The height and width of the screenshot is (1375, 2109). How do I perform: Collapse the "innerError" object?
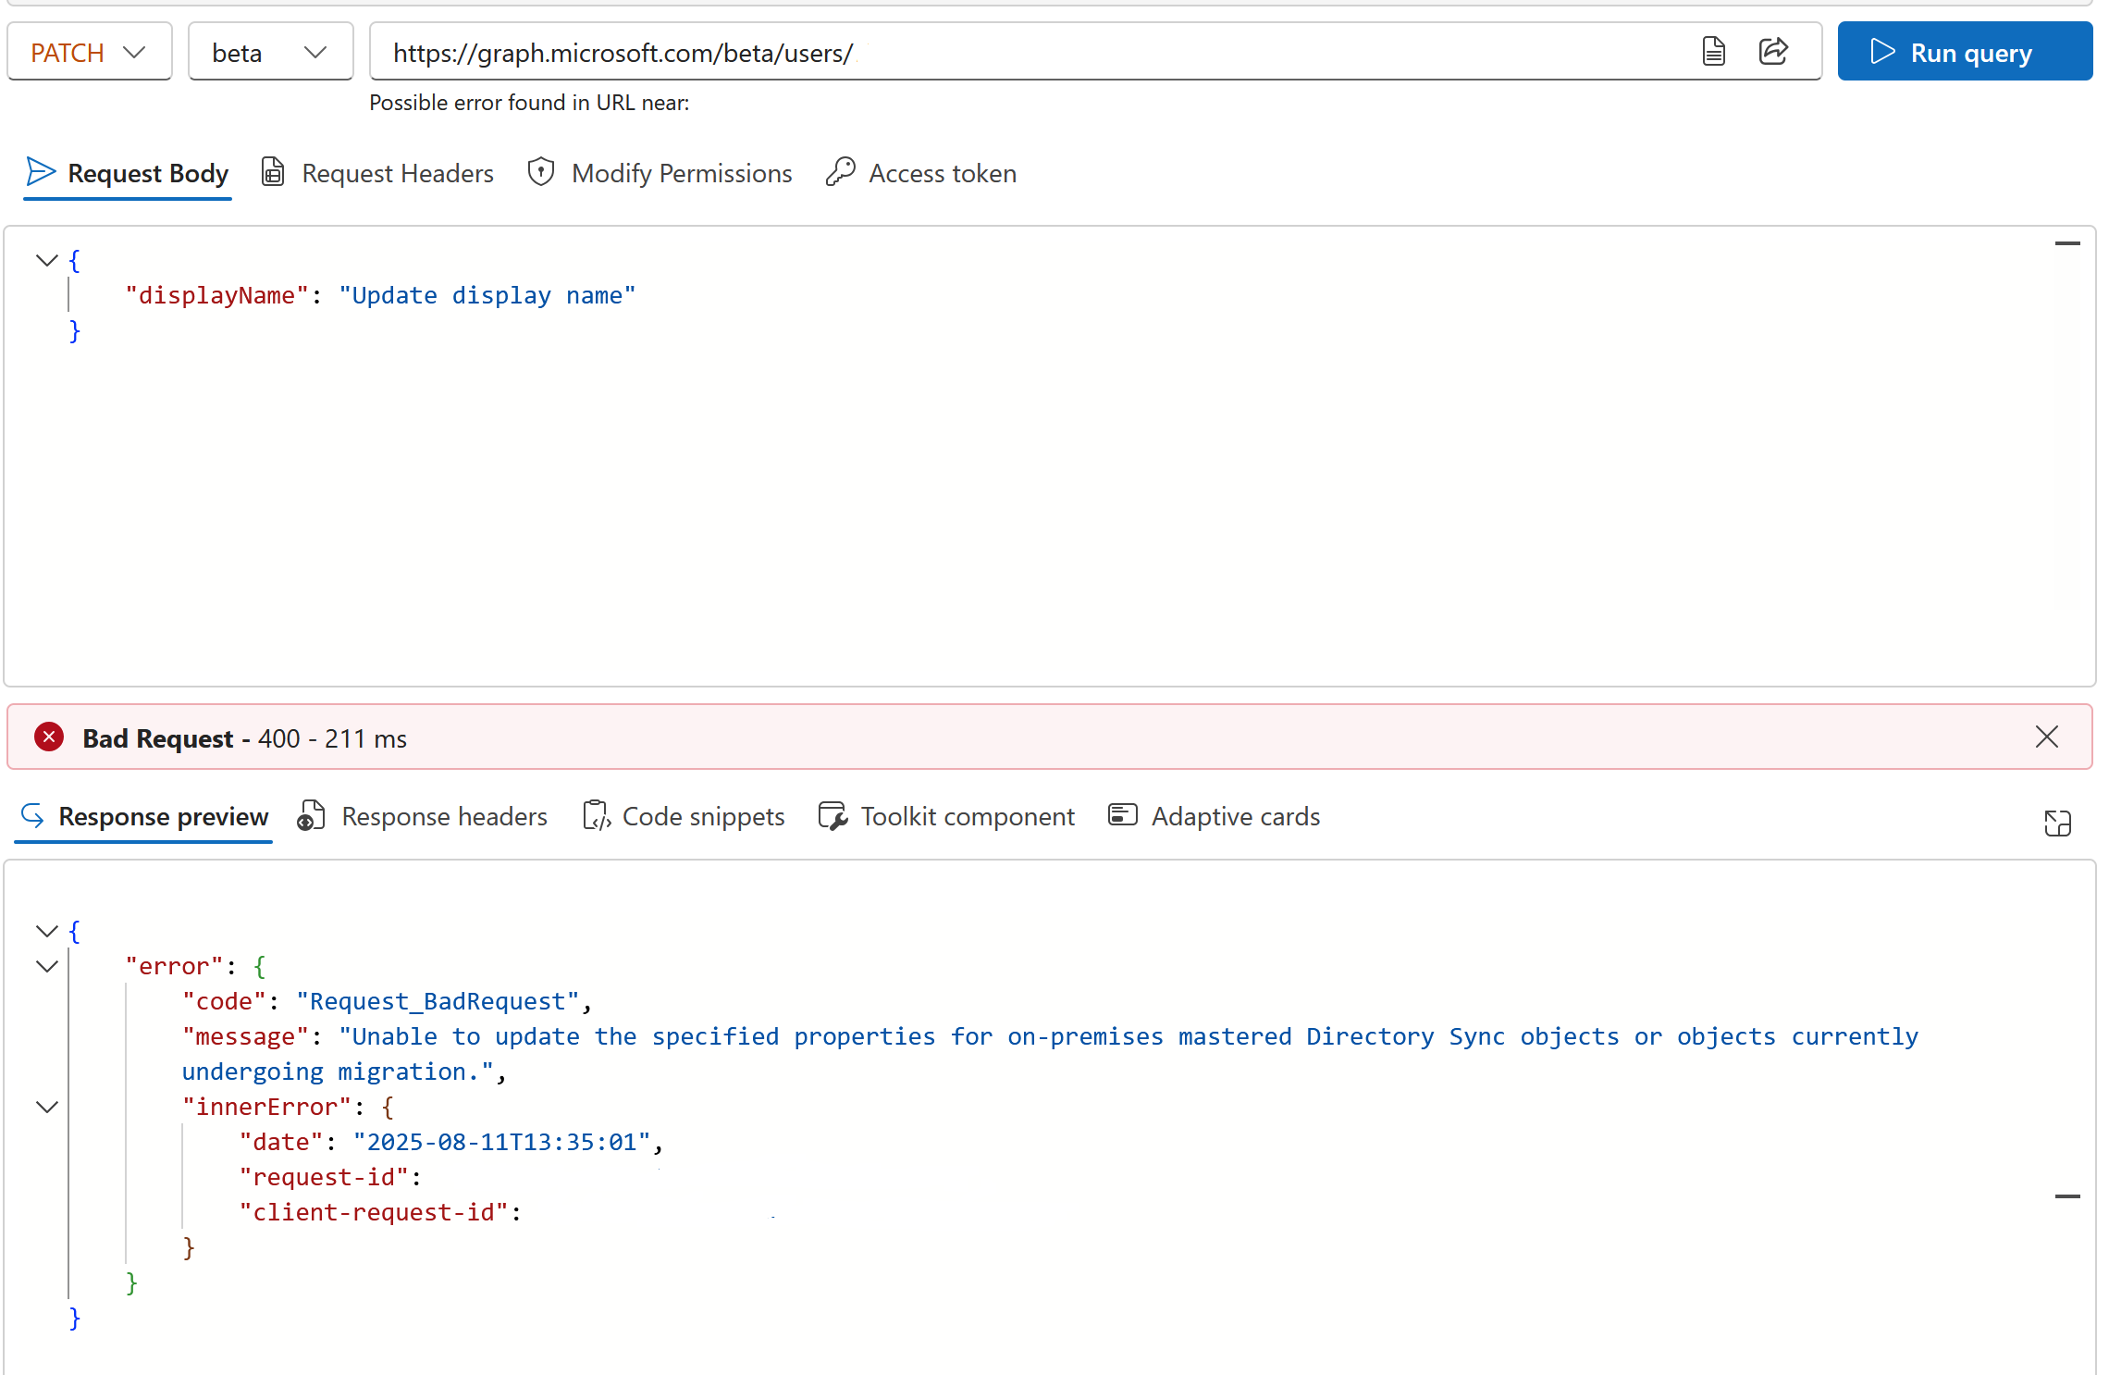click(46, 1108)
